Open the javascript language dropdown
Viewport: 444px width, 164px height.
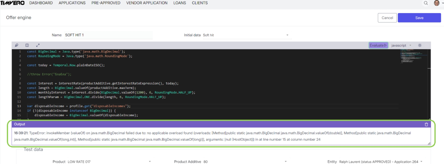401,45
